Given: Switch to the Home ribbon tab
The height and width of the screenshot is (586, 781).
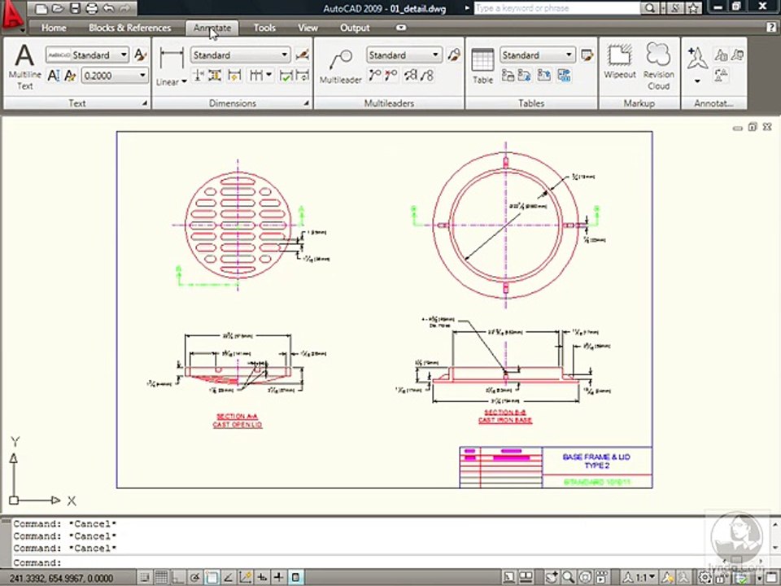Looking at the screenshot, I should pos(54,28).
